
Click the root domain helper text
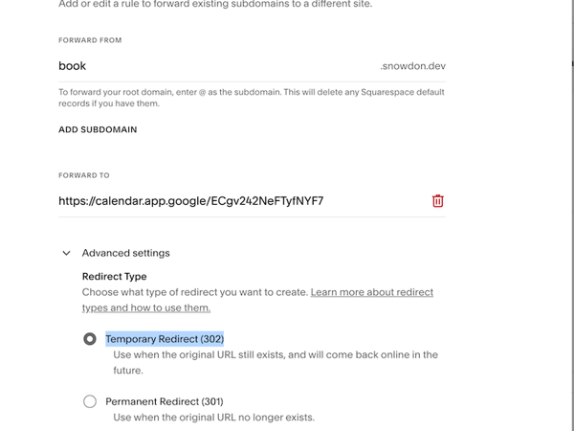(251, 98)
